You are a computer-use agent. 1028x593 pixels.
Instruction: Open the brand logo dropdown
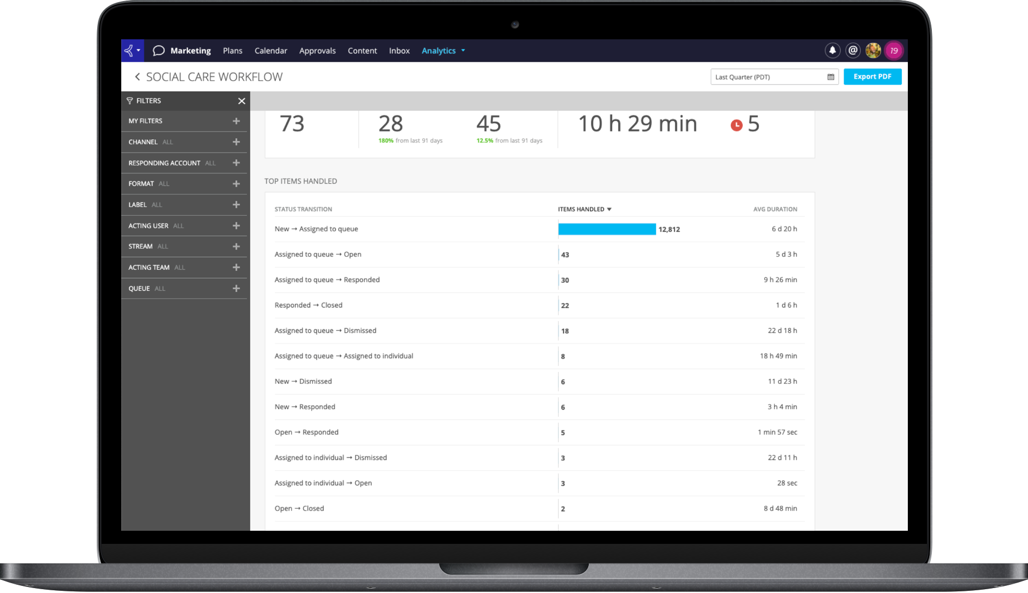click(132, 50)
